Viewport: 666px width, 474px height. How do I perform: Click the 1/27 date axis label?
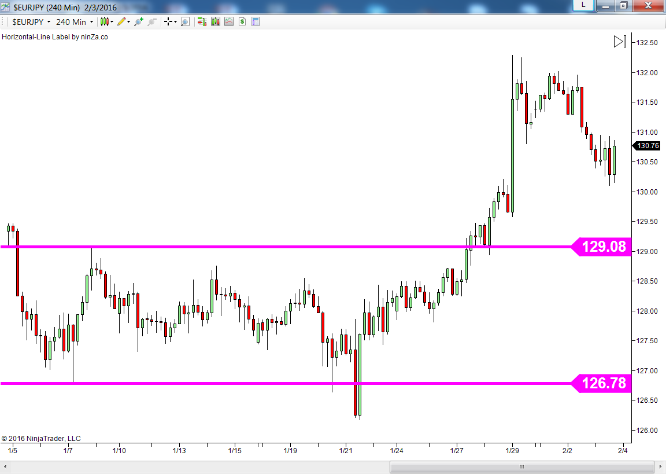pos(457,451)
